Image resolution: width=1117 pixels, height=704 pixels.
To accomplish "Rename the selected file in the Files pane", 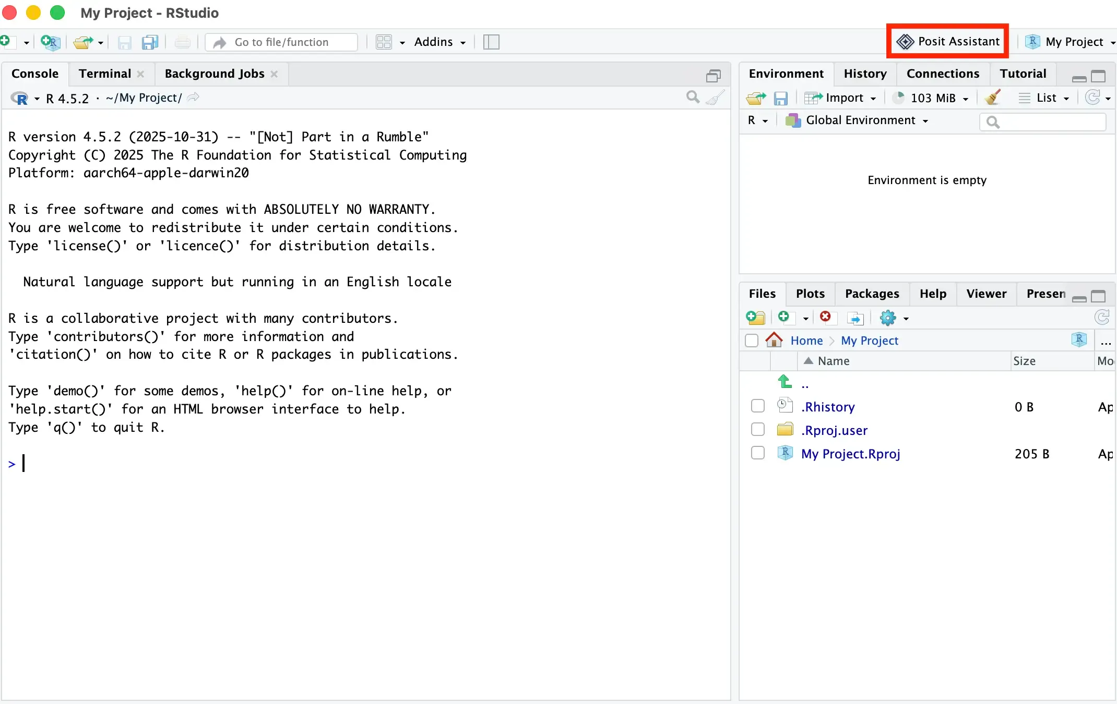I will 855,318.
